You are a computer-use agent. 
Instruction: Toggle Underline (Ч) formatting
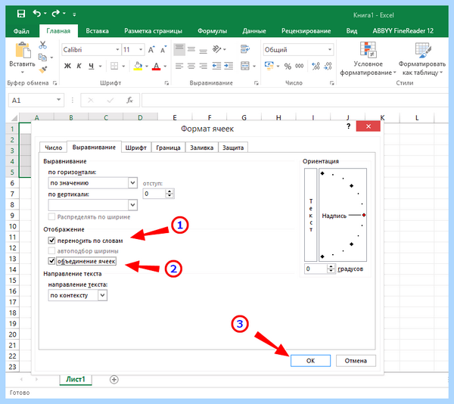pyautogui.click(x=91, y=66)
